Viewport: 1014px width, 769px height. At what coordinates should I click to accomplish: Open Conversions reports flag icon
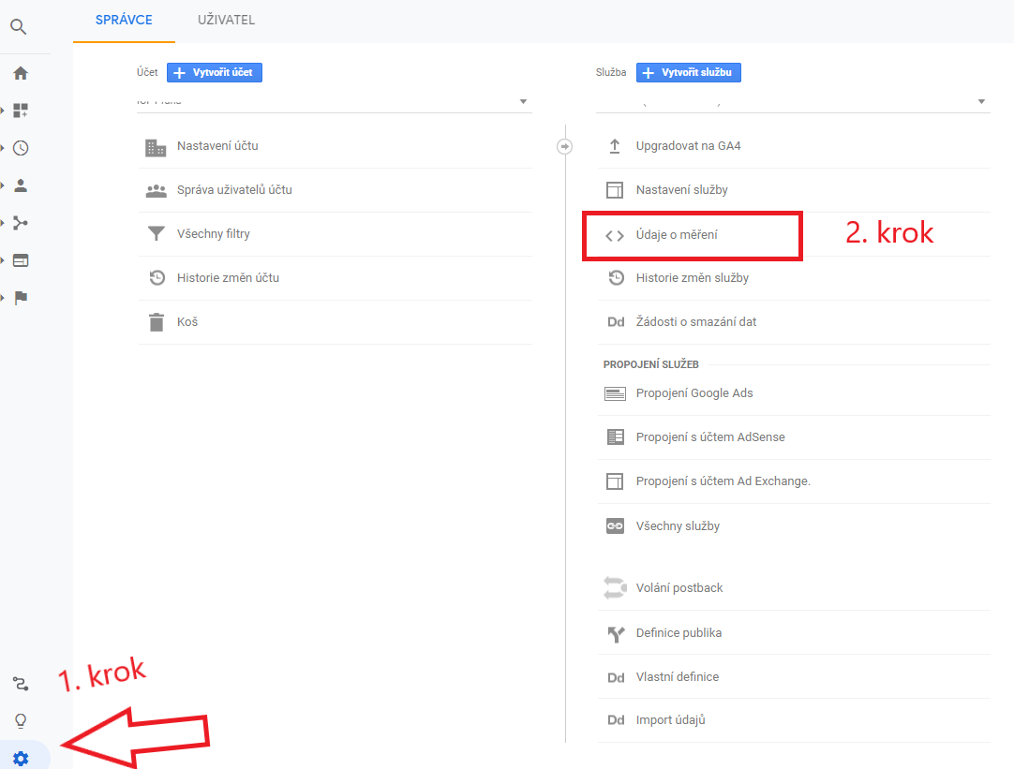pos(21,297)
